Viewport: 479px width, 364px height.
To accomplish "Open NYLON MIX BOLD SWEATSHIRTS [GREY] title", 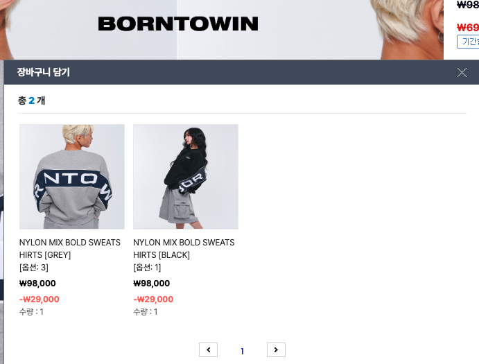I will pyautogui.click(x=69, y=248).
